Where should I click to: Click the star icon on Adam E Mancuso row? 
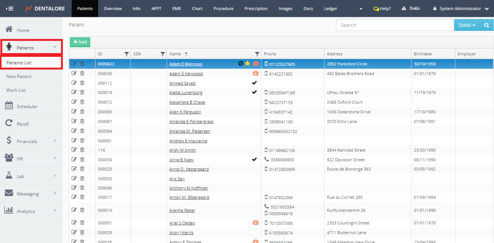(247, 64)
